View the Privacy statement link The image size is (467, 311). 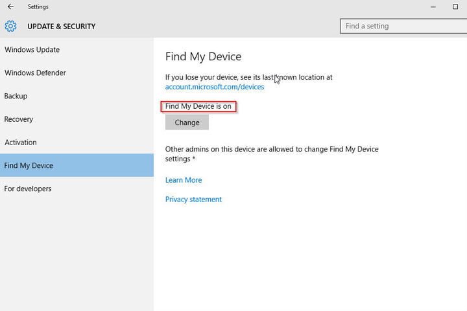click(x=193, y=199)
